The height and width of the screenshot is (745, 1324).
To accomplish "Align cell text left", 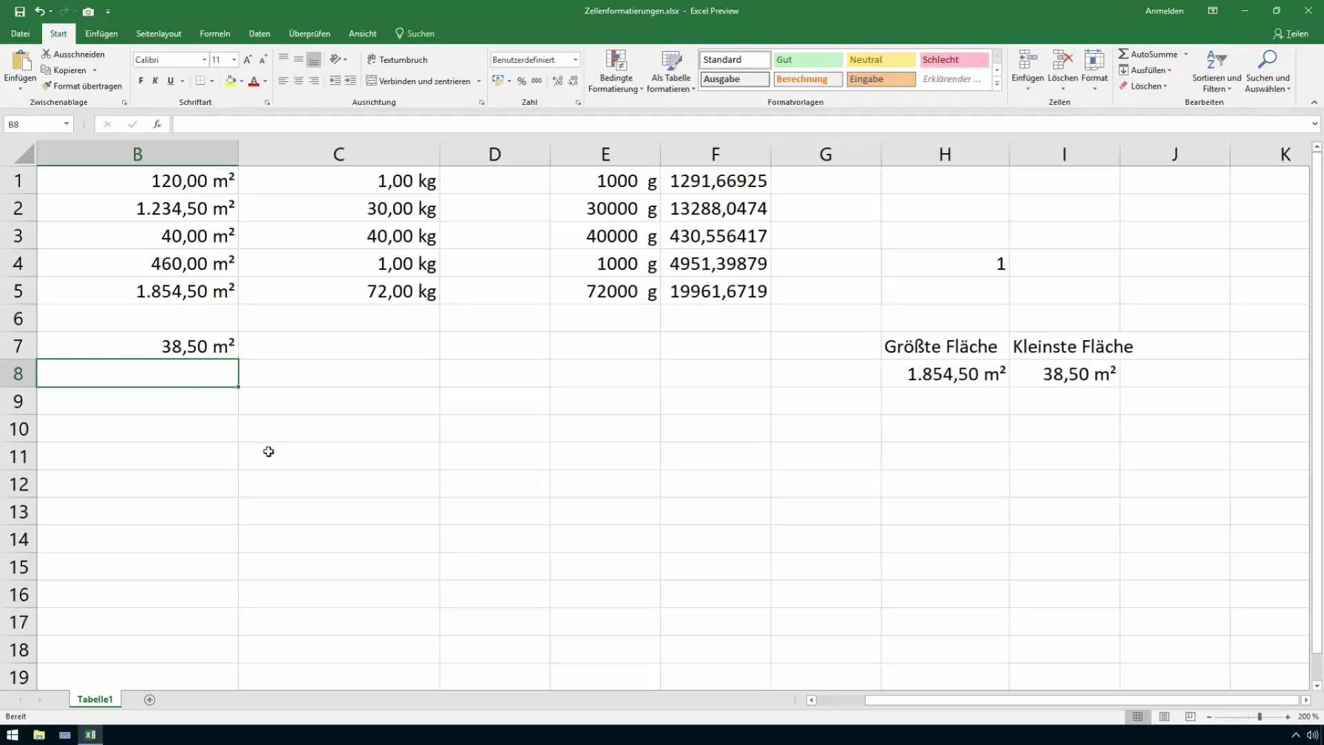I will (283, 81).
